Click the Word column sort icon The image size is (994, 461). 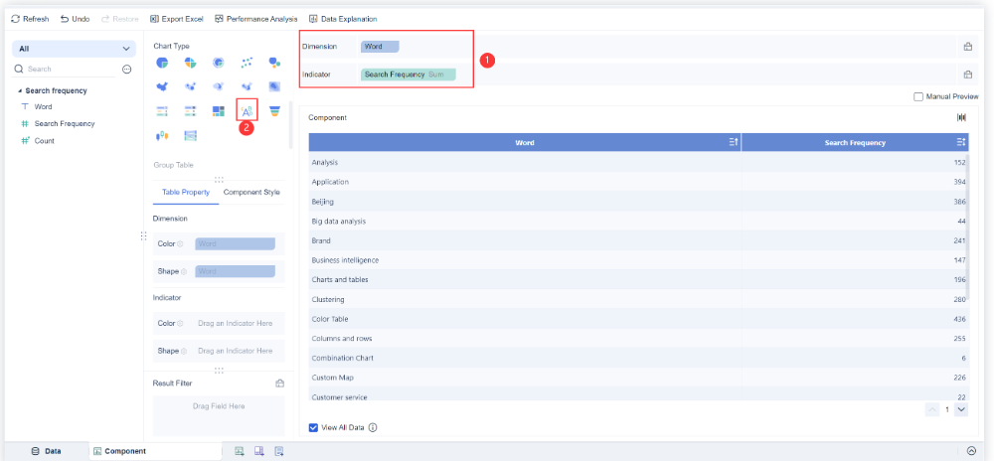[734, 143]
